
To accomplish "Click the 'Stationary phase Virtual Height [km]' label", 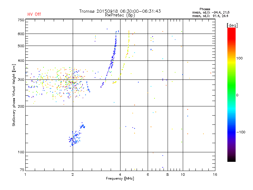I will [x=14, y=95].
